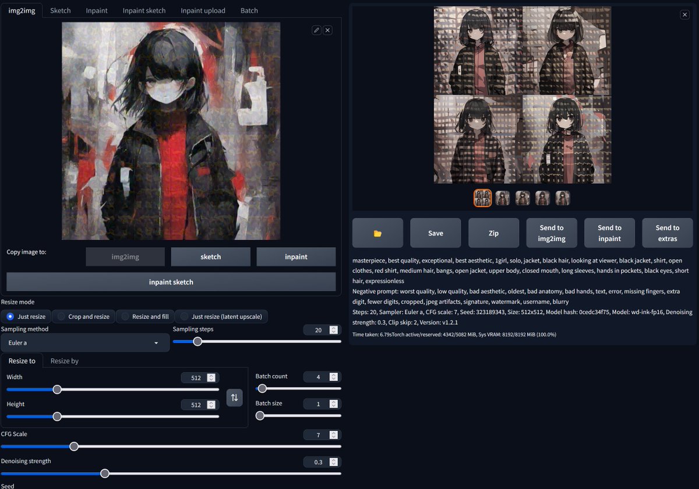
Task: Switch to the Inpaint sketch tab
Action: (144, 10)
